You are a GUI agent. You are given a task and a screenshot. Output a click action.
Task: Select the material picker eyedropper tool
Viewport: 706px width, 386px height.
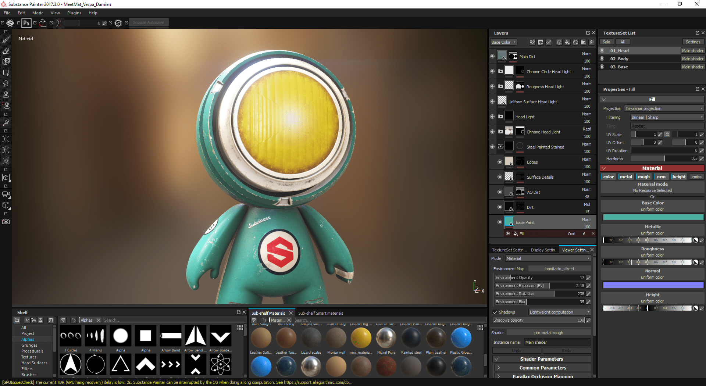6,122
